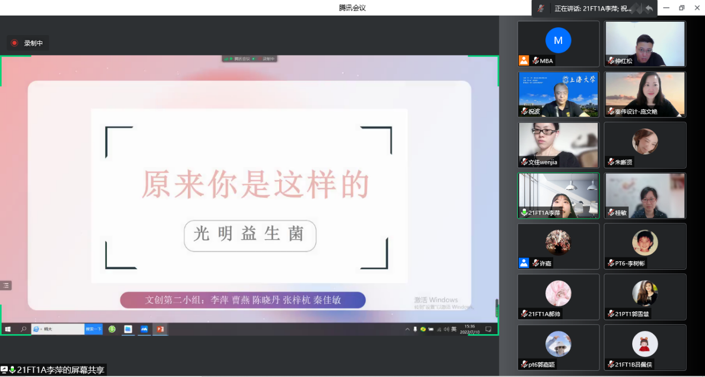Image resolution: width=705 pixels, height=377 pixels.
Task: Select the avatar of the participant surnamed 朱
Action: pos(645,141)
